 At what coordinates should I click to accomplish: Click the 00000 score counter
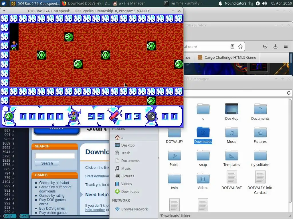(41, 117)
